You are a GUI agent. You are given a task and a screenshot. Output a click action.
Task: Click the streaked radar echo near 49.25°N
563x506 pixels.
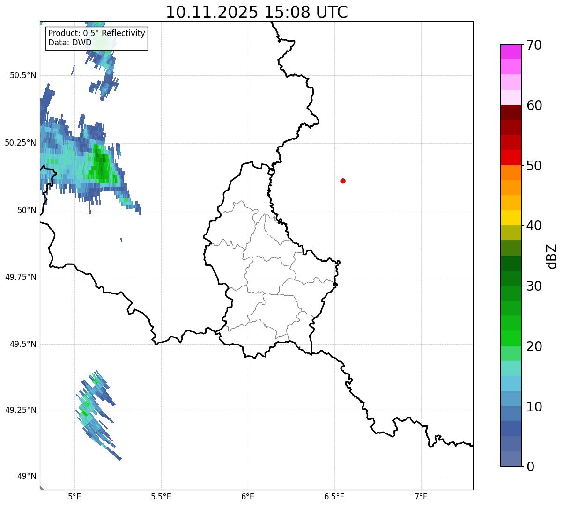[97, 414]
